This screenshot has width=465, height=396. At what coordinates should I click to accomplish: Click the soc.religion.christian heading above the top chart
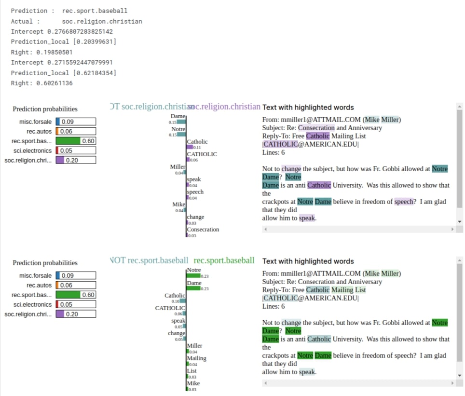pyautogui.click(x=224, y=106)
